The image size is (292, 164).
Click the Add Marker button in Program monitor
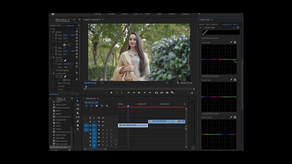(111, 92)
